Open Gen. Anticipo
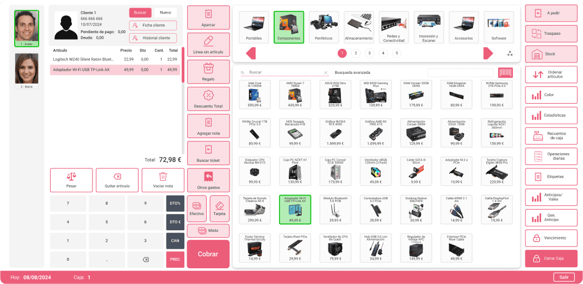Viewport: 583px width, 284px height. [x=551, y=218]
